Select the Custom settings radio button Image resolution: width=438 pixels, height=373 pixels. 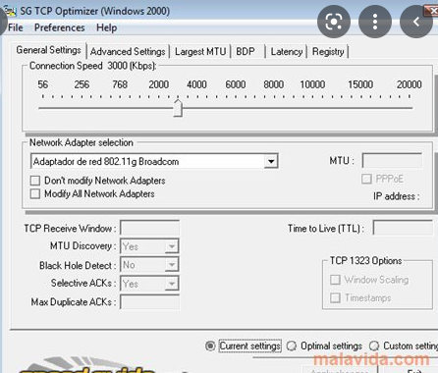(374, 346)
